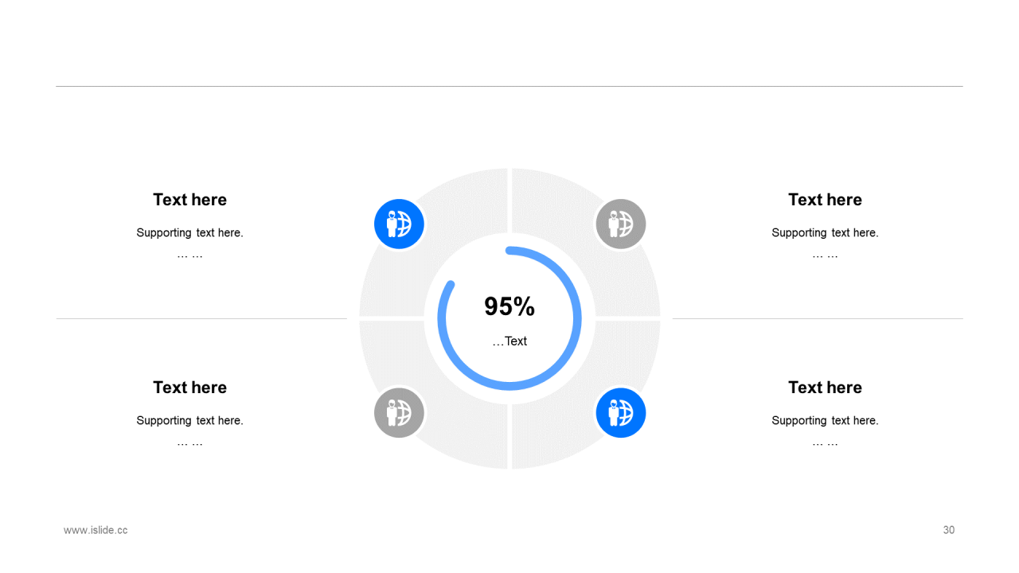The width and height of the screenshot is (1019, 573).
Task: Select top-right "Supporting text here." line
Action: pos(825,233)
